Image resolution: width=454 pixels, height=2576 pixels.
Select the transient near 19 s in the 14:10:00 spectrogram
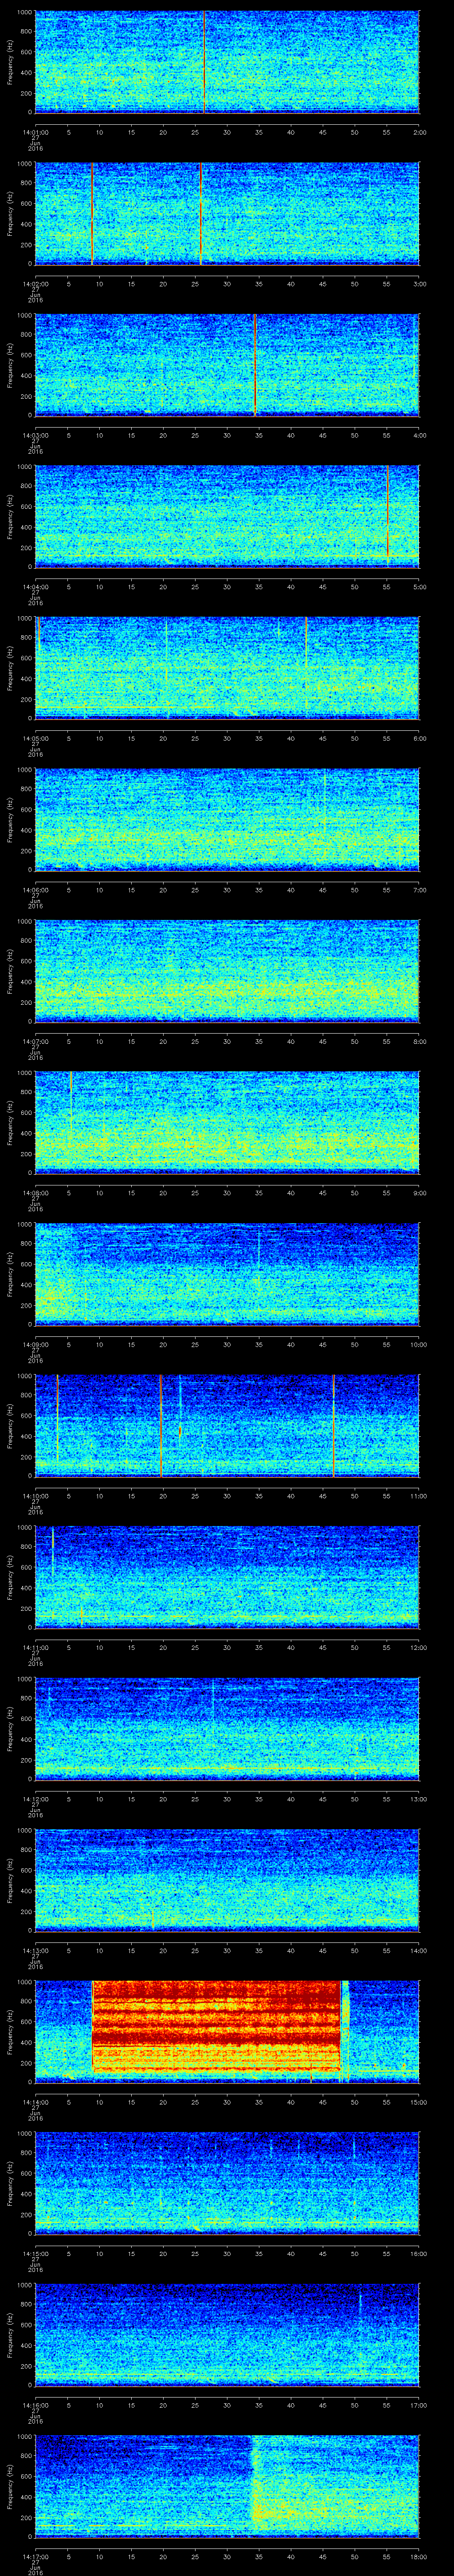(160, 1425)
